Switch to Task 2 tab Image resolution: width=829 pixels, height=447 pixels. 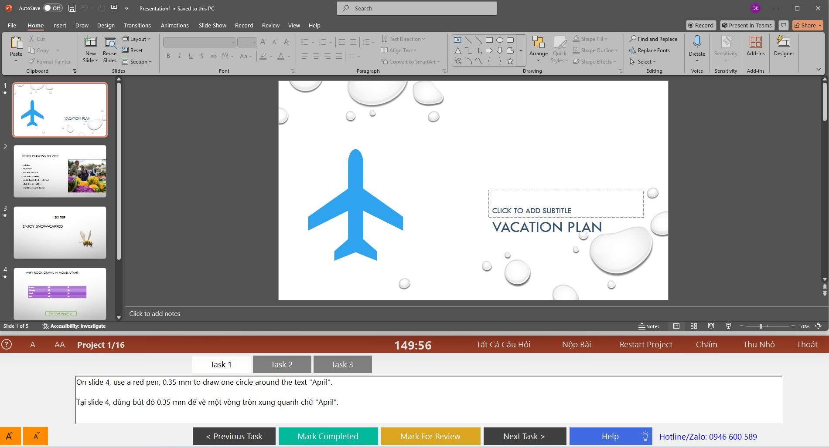(282, 364)
